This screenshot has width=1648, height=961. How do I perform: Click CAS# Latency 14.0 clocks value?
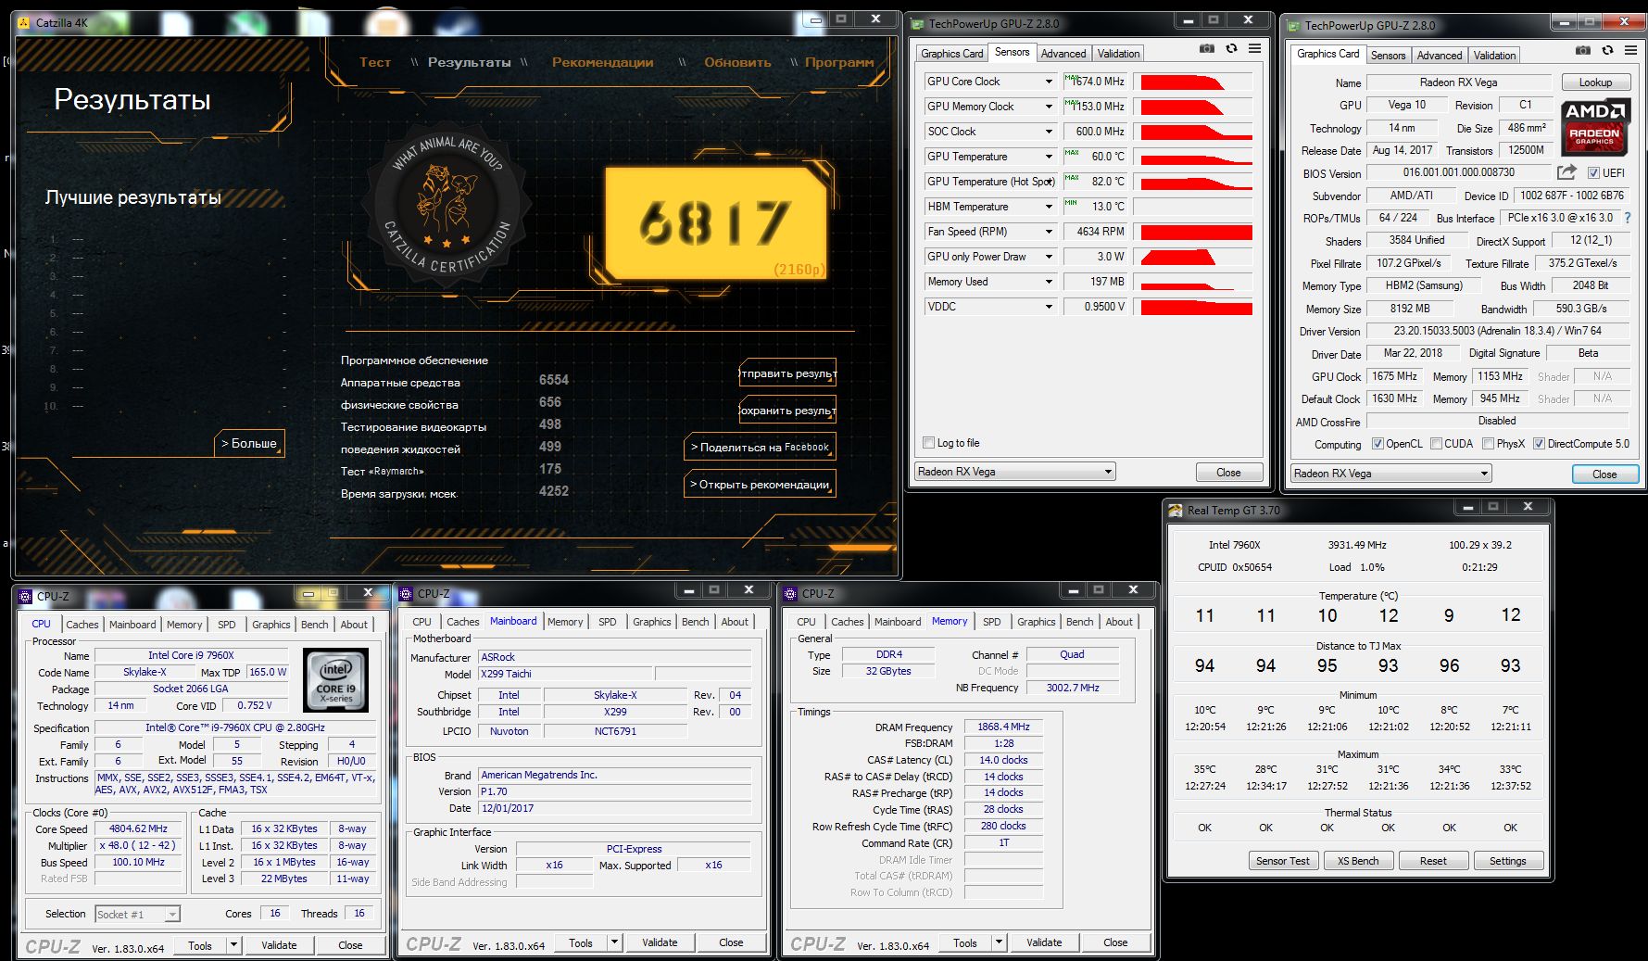pos(1003,760)
